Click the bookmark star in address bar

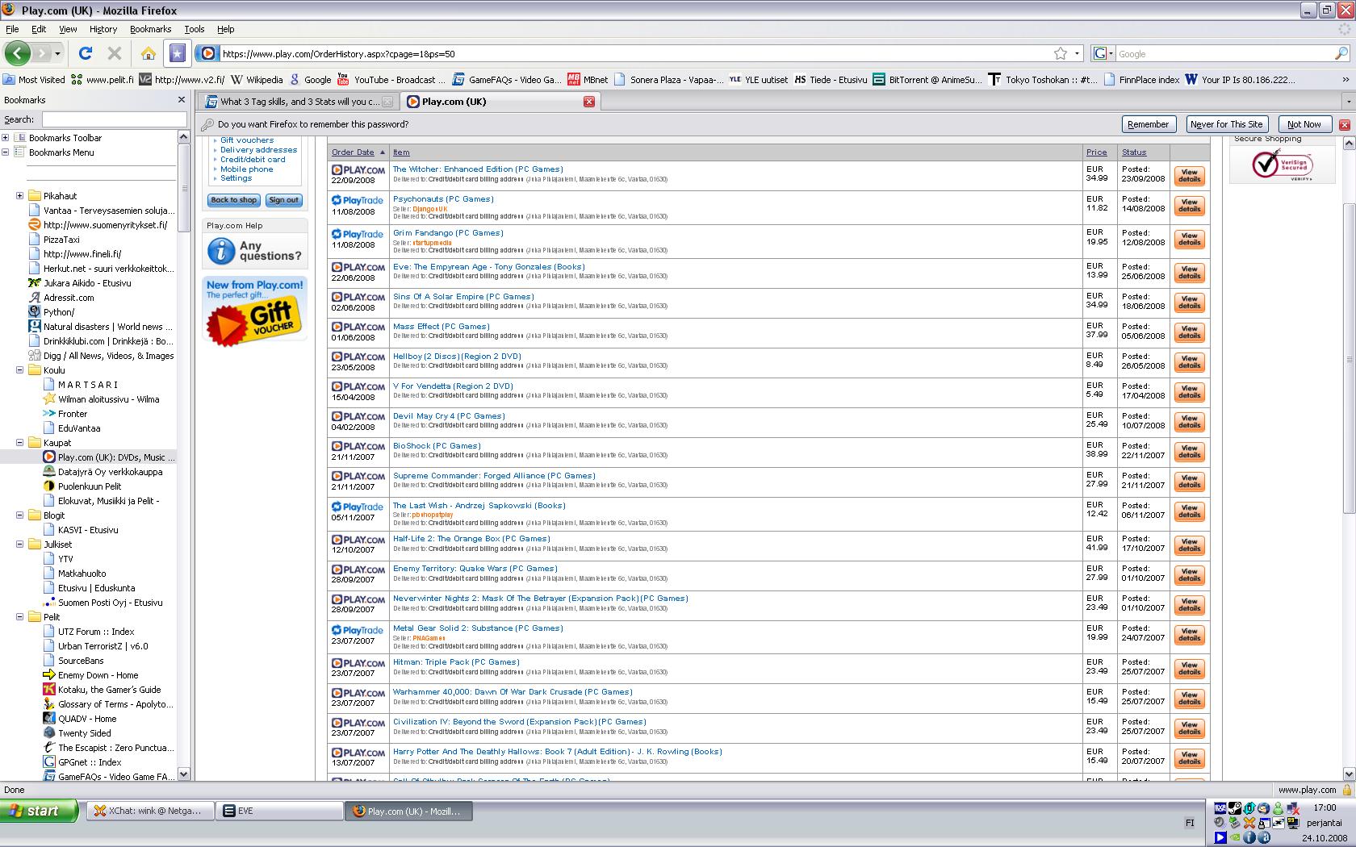[x=1060, y=54]
